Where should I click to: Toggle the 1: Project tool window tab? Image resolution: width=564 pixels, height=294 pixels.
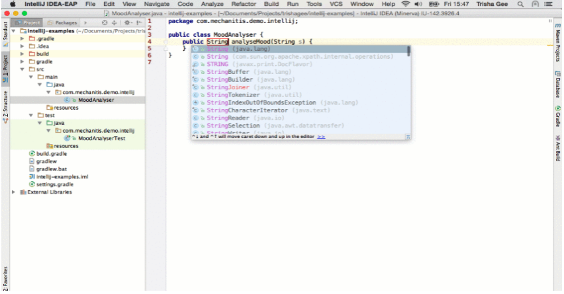click(x=5, y=68)
